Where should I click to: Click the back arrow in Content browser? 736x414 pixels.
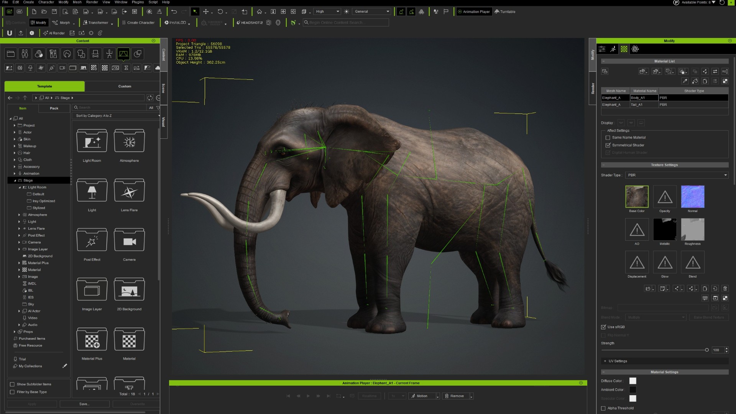10,98
